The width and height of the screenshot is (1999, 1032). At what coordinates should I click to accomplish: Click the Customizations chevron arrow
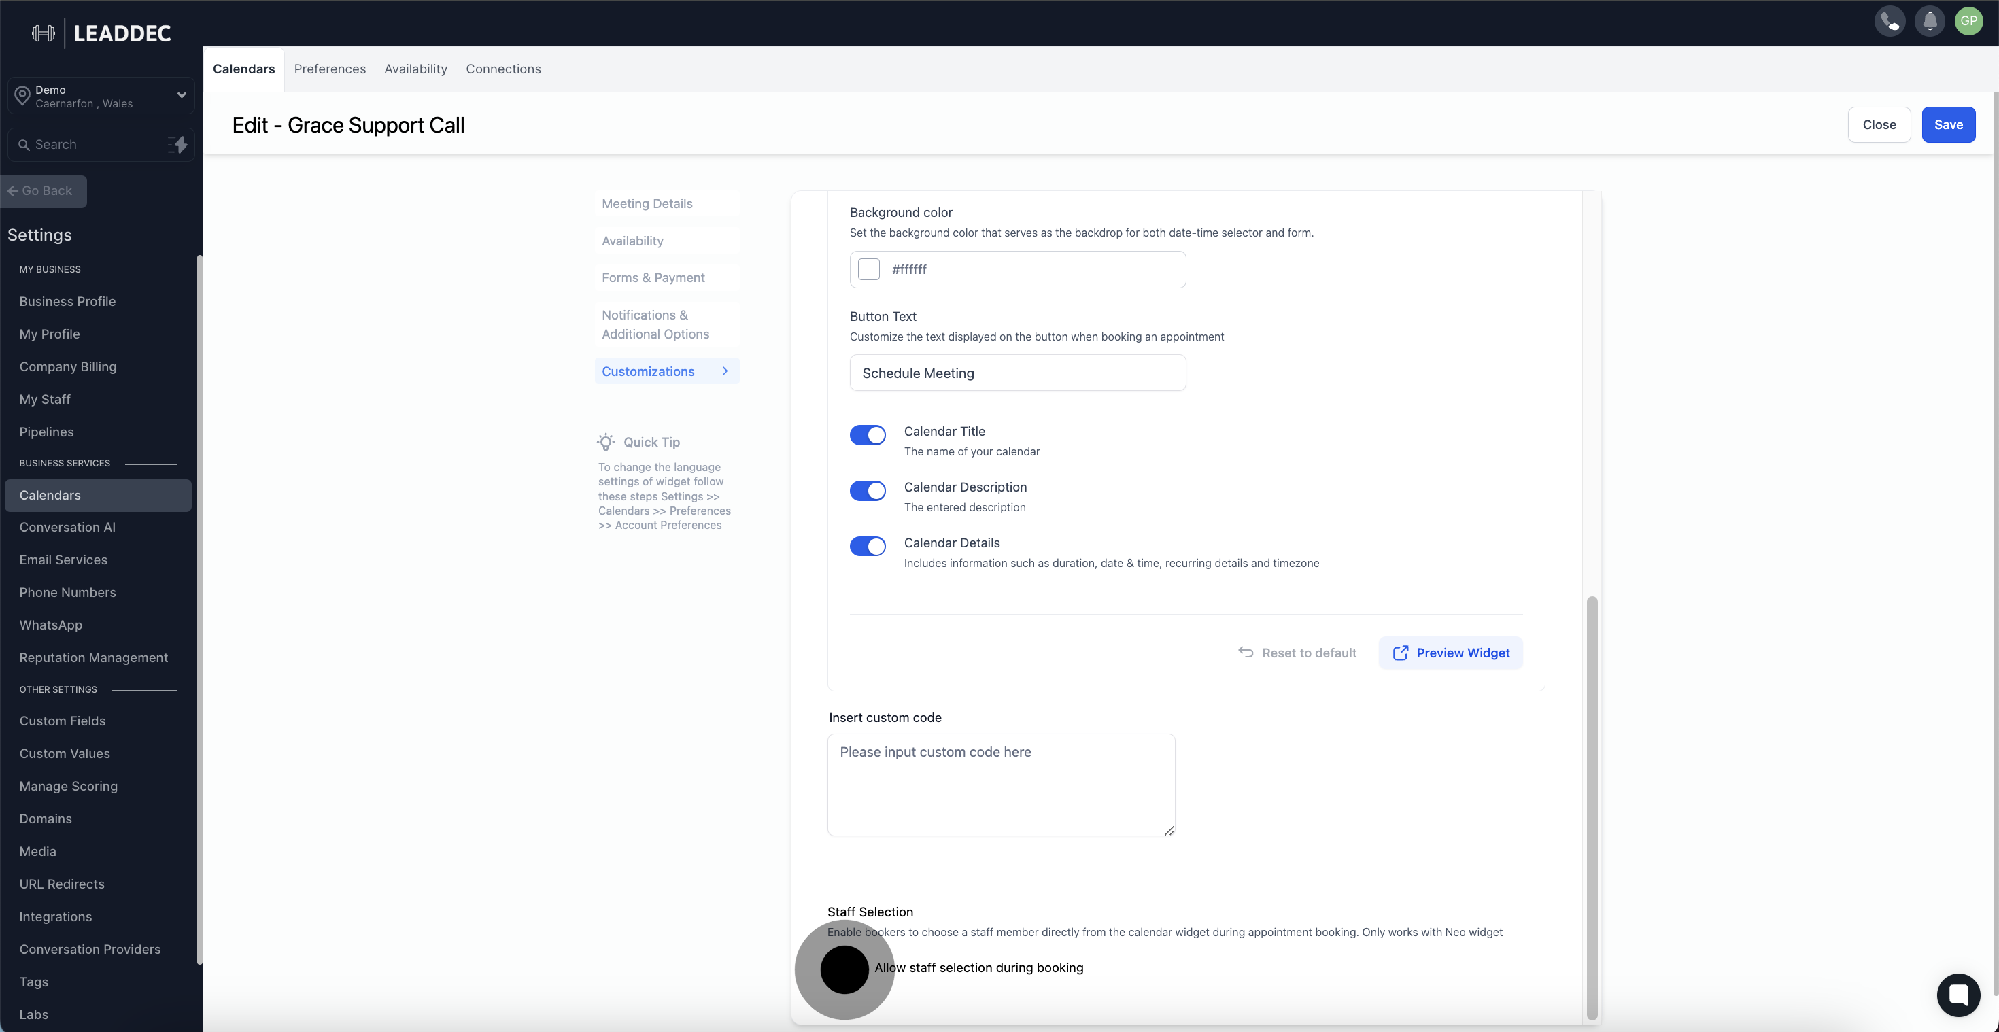[x=725, y=371]
